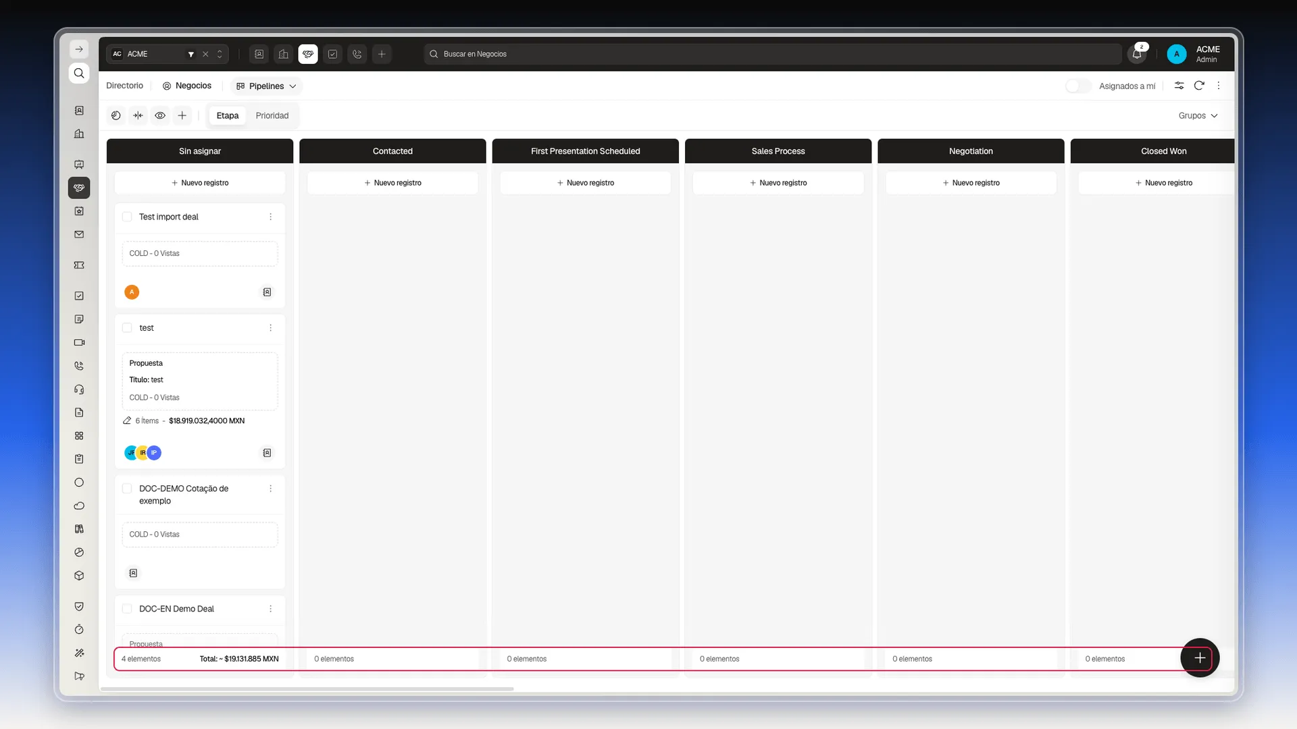Open the filter sliders icon beside Asignados a mí
Screen dimensions: 1297x729
(1179, 86)
